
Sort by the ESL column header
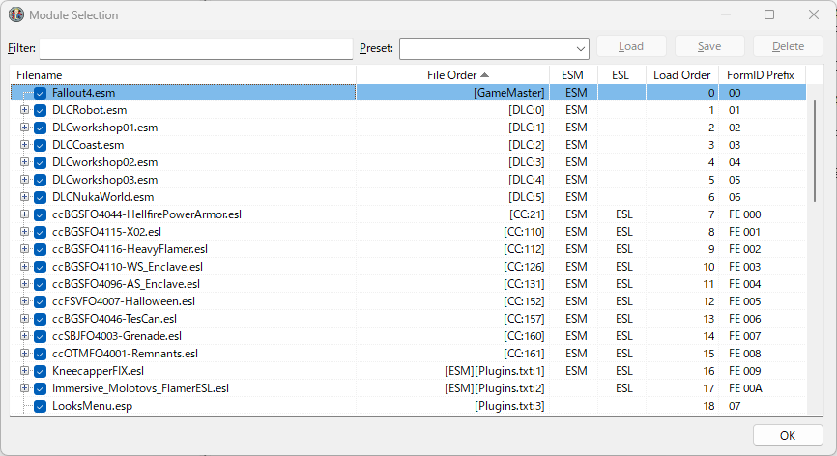tap(621, 75)
